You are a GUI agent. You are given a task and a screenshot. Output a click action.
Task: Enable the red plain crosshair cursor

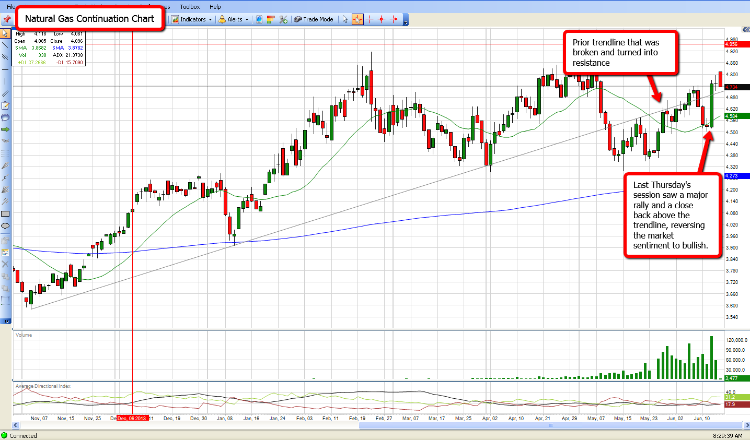point(370,19)
